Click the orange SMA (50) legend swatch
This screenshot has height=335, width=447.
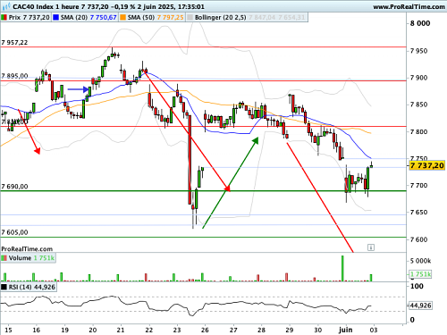[x=123, y=18]
